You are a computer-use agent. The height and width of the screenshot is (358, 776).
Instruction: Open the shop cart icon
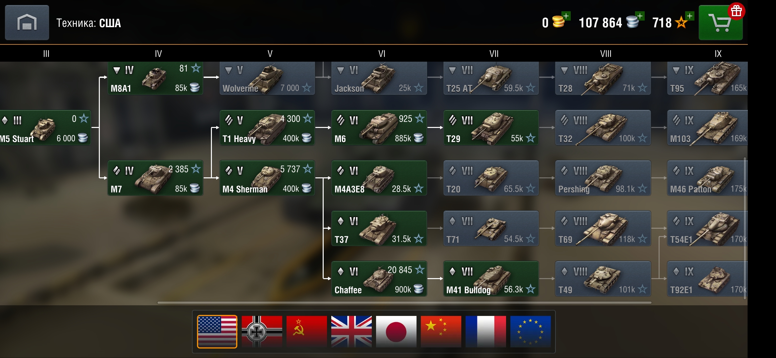pos(721,23)
